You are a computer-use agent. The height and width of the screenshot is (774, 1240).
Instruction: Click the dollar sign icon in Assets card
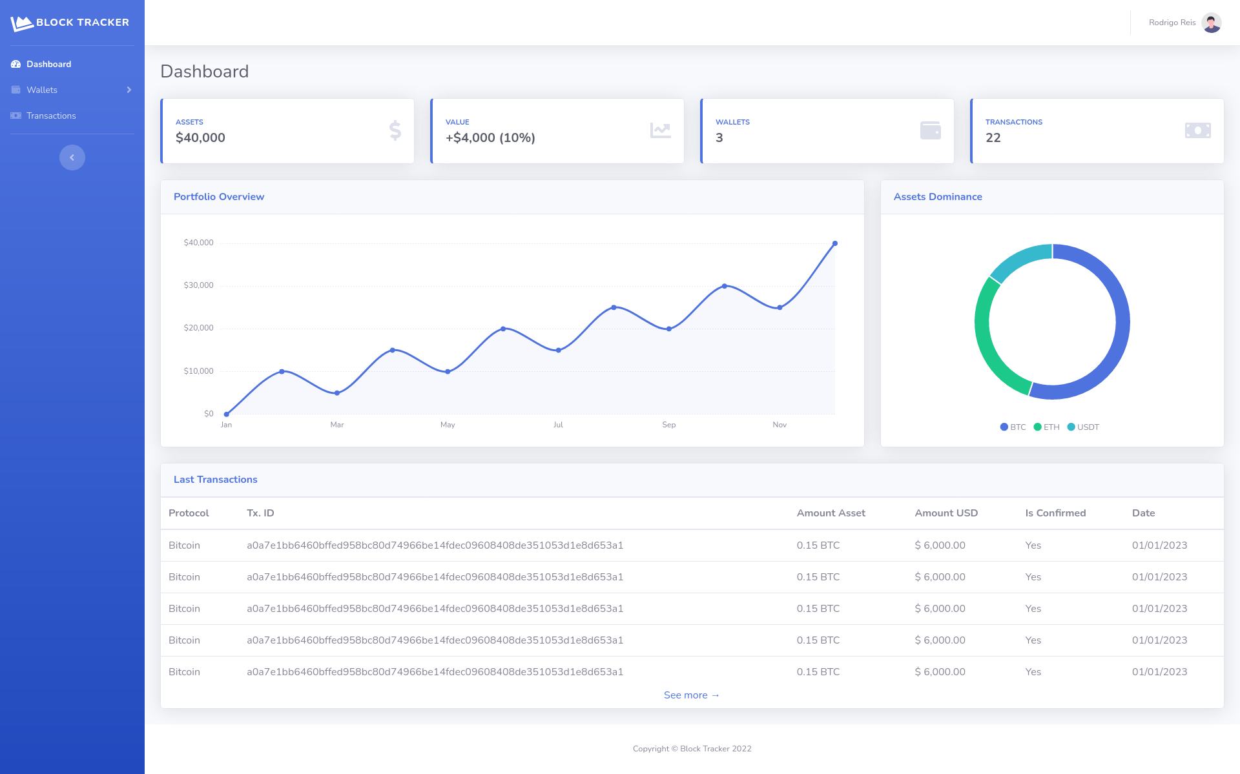click(395, 130)
